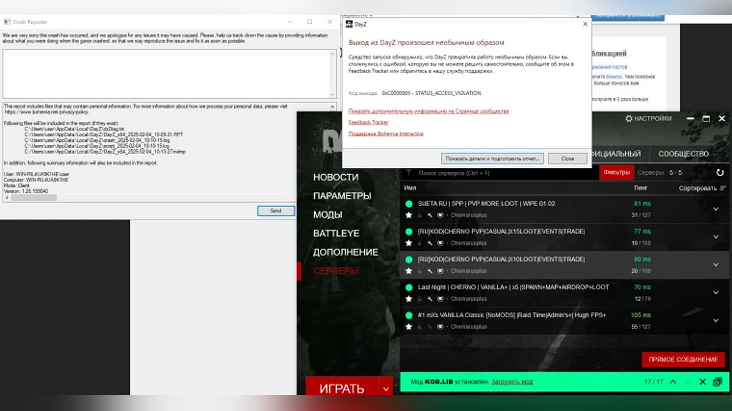Expand the #1 mXs VANILLA server row

[716, 320]
